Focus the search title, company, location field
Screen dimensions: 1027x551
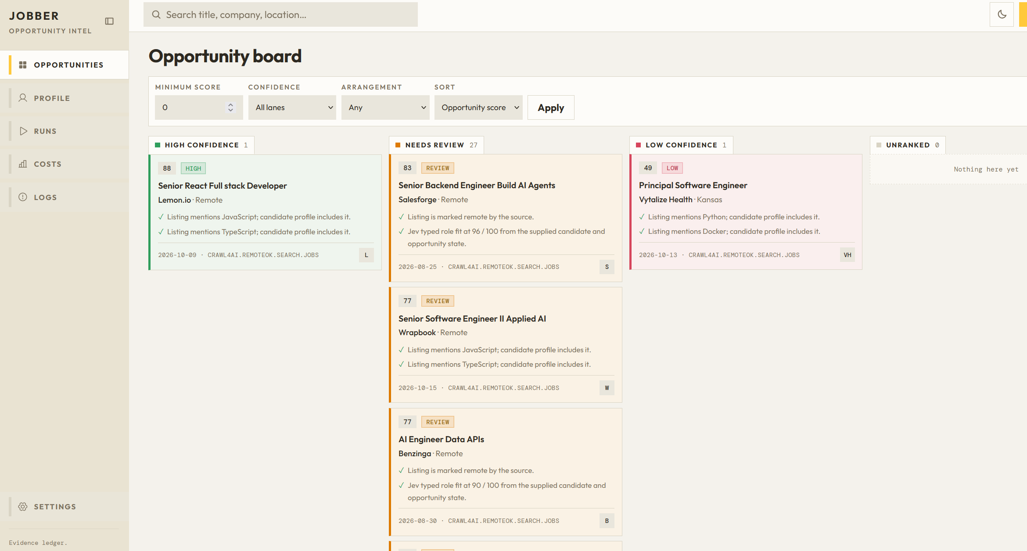pyautogui.click(x=280, y=14)
